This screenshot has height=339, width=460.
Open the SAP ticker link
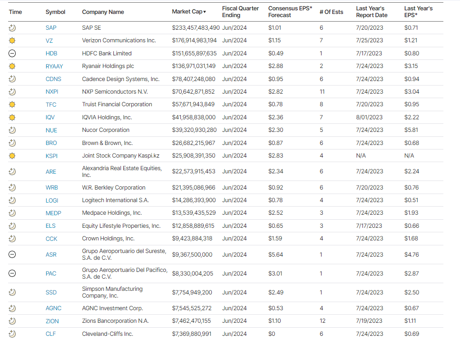(51, 28)
